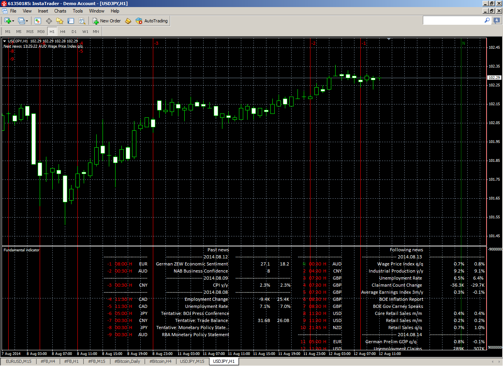Screen dimensions: 503x366
Task: Open the Profiles dropdown arrow
Action: click(27, 21)
